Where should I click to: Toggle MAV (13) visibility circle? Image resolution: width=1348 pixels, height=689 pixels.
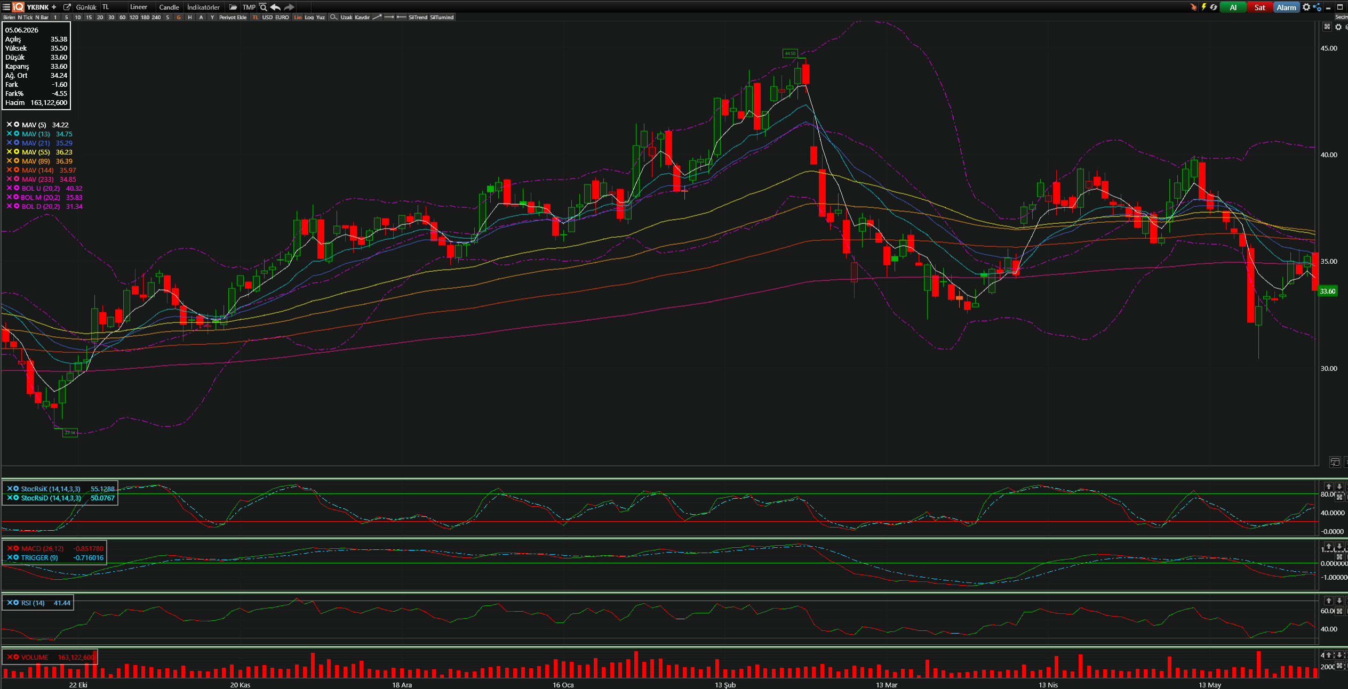click(17, 134)
